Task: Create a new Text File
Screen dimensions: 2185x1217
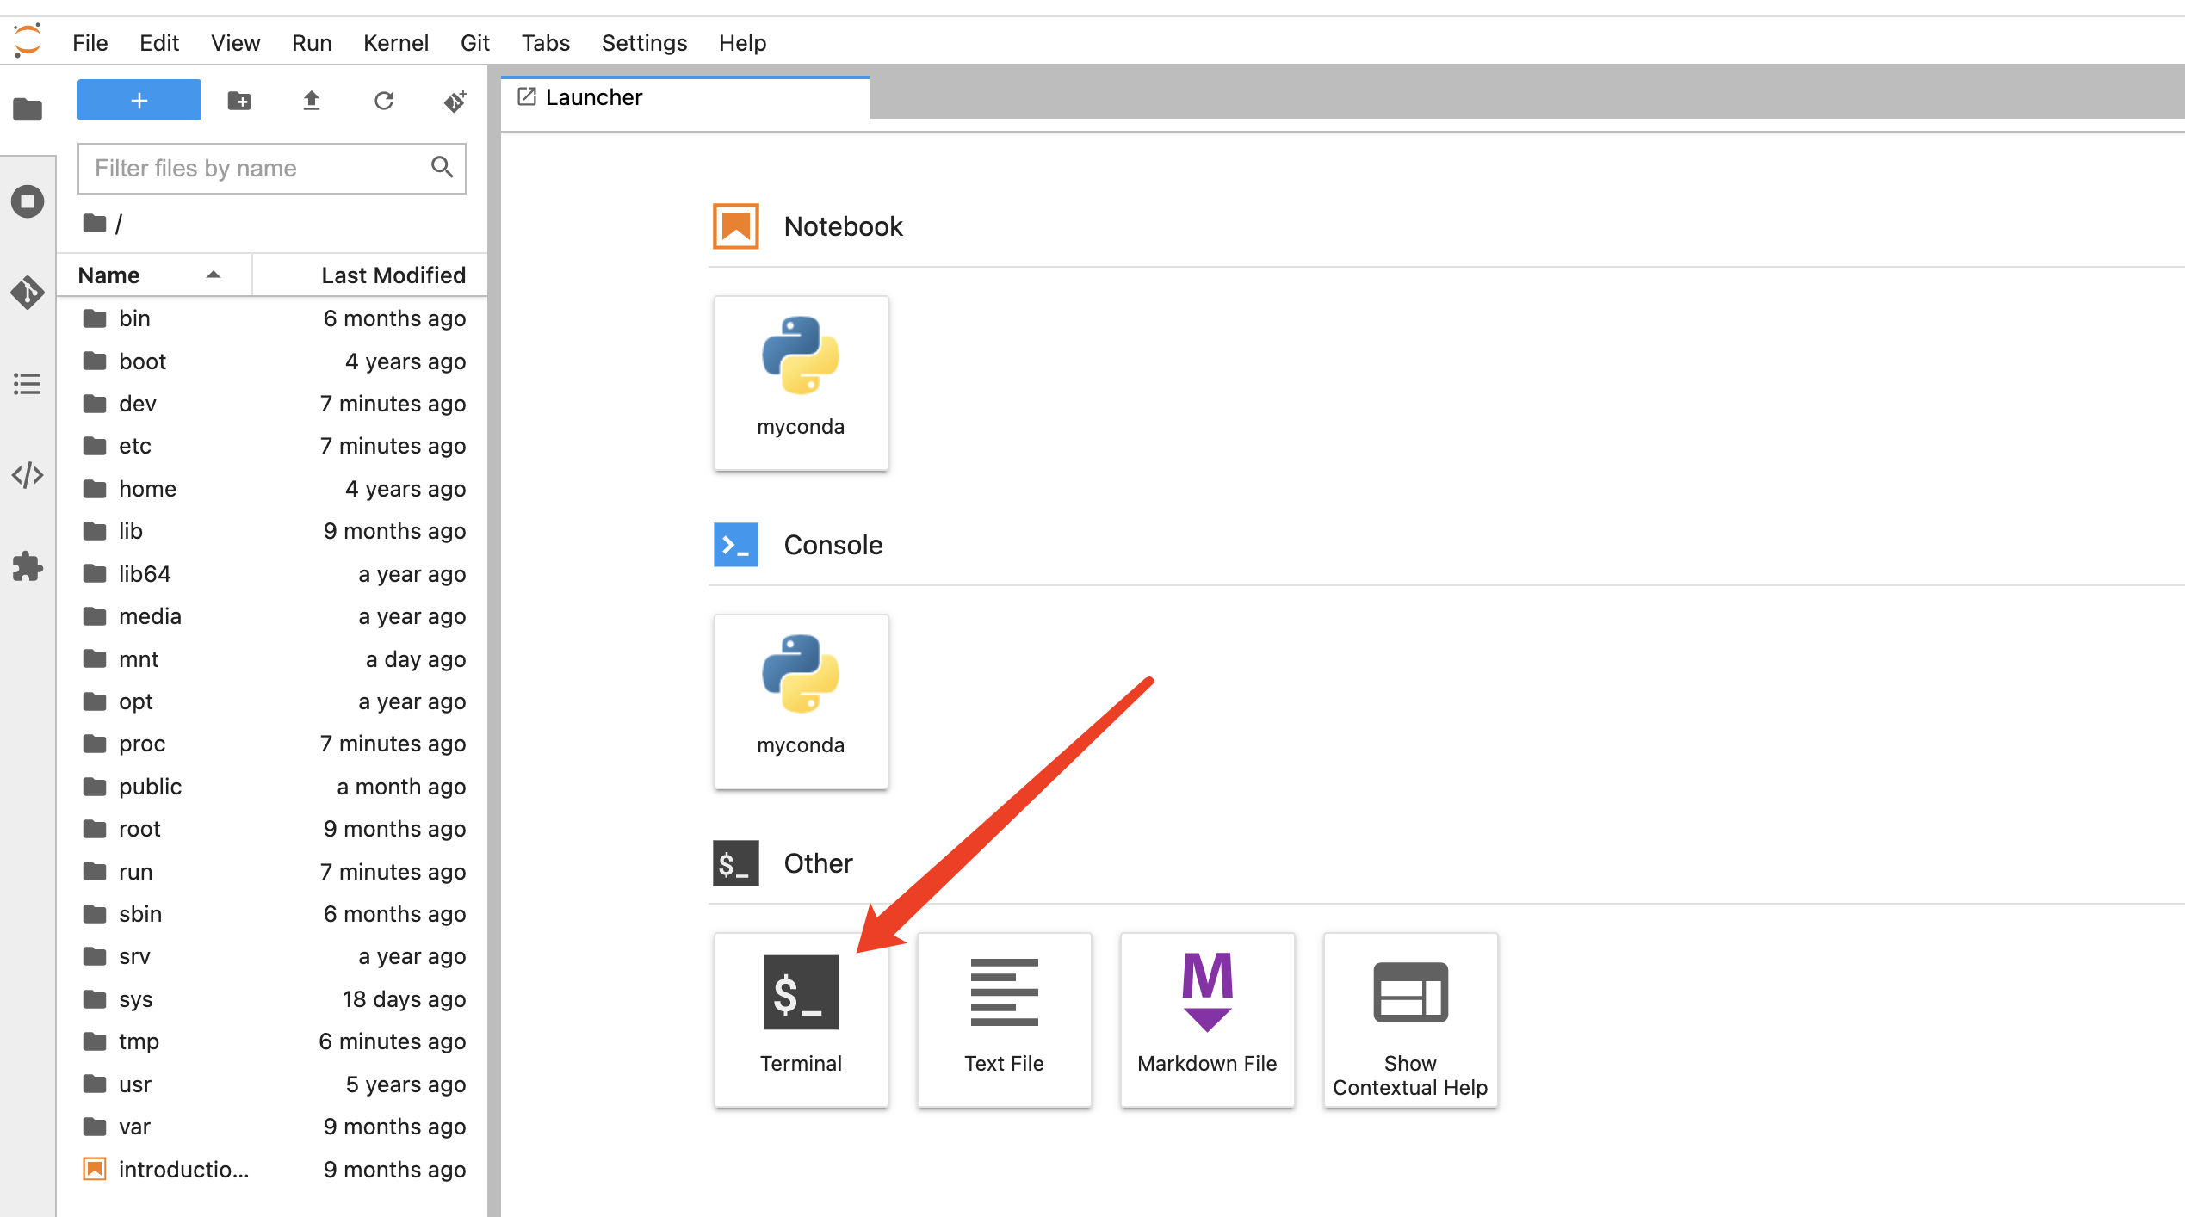Action: coord(1004,1019)
